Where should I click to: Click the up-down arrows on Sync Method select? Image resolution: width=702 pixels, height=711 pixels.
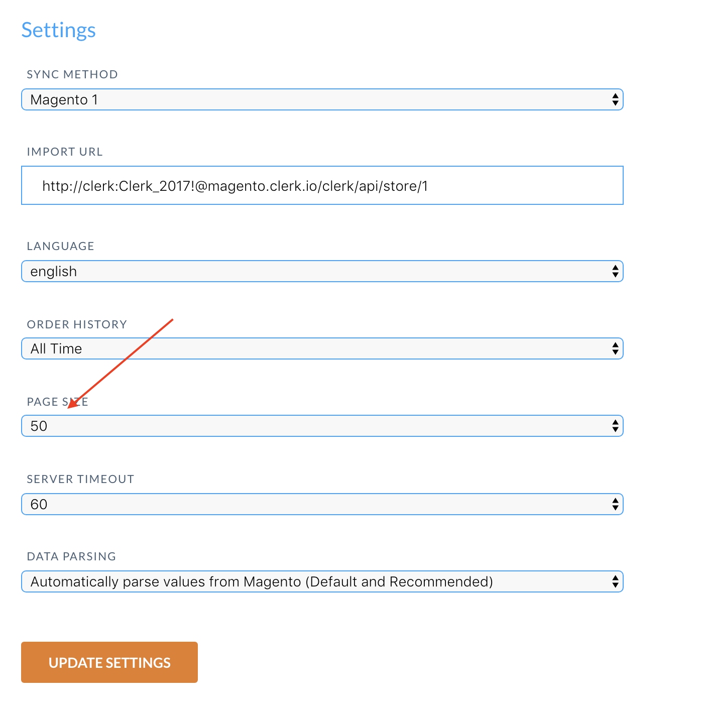click(x=615, y=99)
